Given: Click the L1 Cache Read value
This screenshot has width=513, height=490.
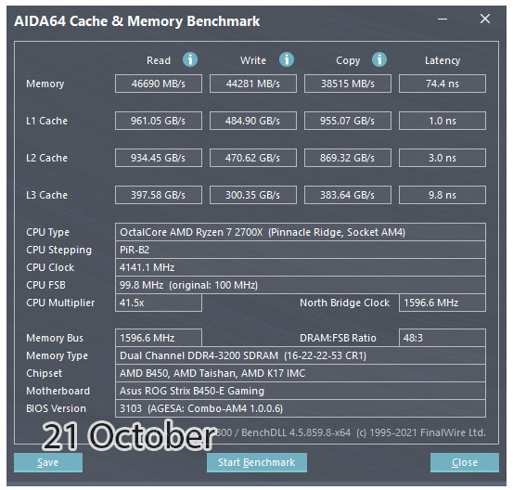Looking at the screenshot, I should point(159,121).
